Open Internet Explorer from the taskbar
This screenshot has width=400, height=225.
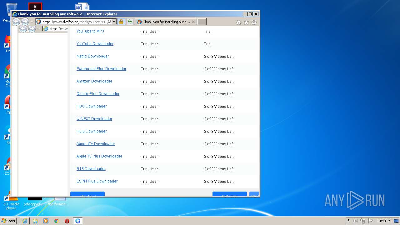tap(25, 221)
